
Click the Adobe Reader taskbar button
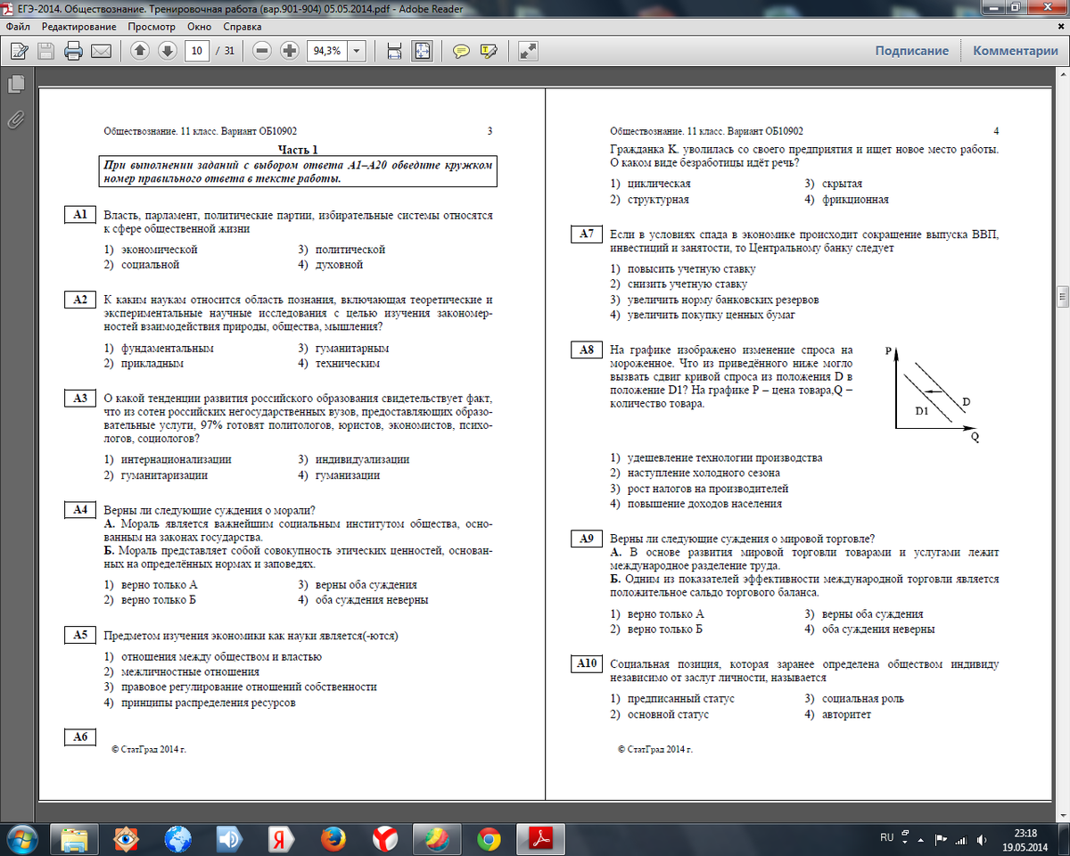(x=541, y=838)
